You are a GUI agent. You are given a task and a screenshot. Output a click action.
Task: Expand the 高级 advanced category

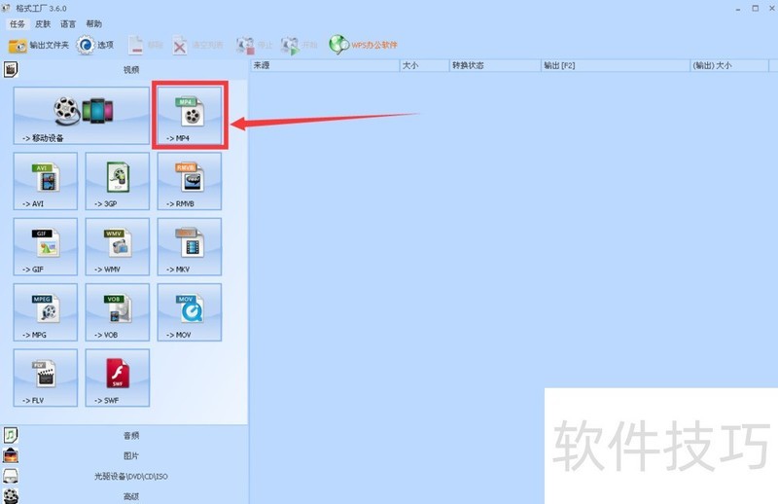pyautogui.click(x=124, y=496)
